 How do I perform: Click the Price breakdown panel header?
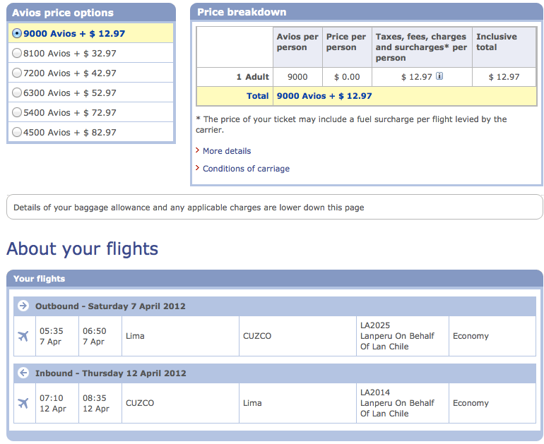(x=242, y=12)
